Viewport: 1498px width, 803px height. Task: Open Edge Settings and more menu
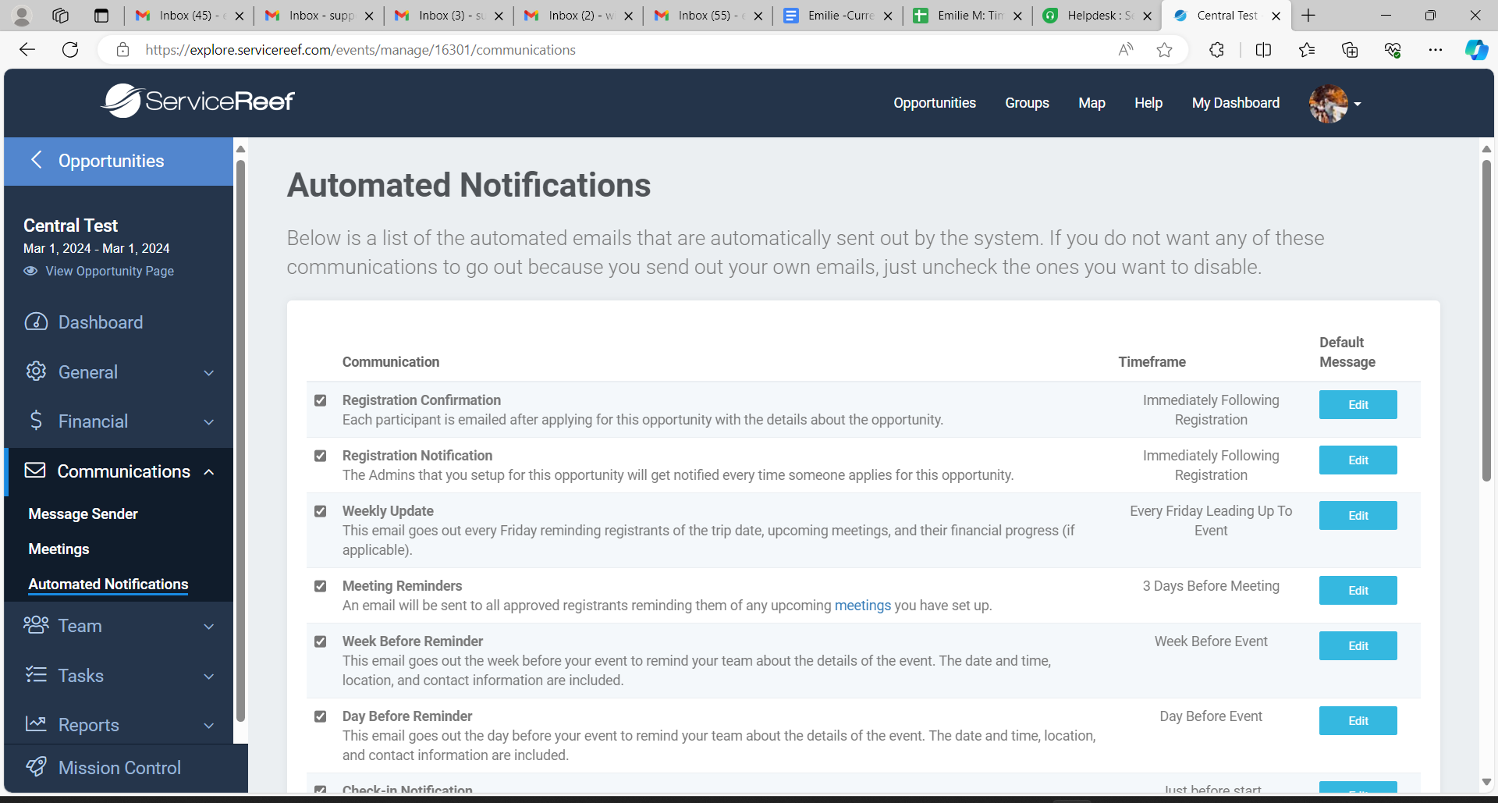pos(1436,50)
